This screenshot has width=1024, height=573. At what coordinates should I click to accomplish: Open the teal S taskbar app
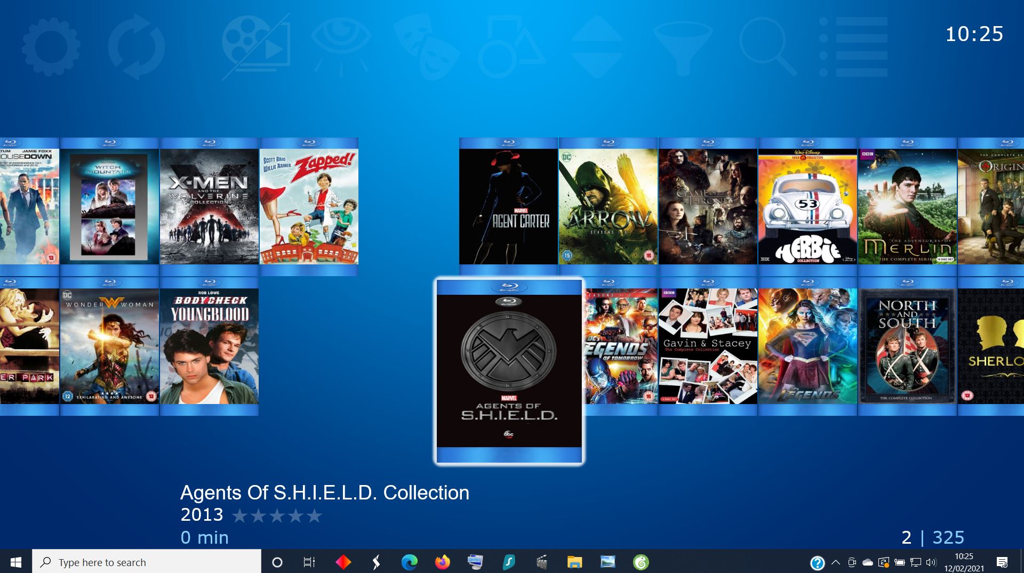[509, 562]
